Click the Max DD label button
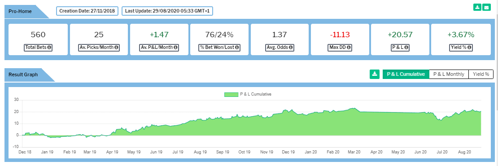 [x=340, y=48]
